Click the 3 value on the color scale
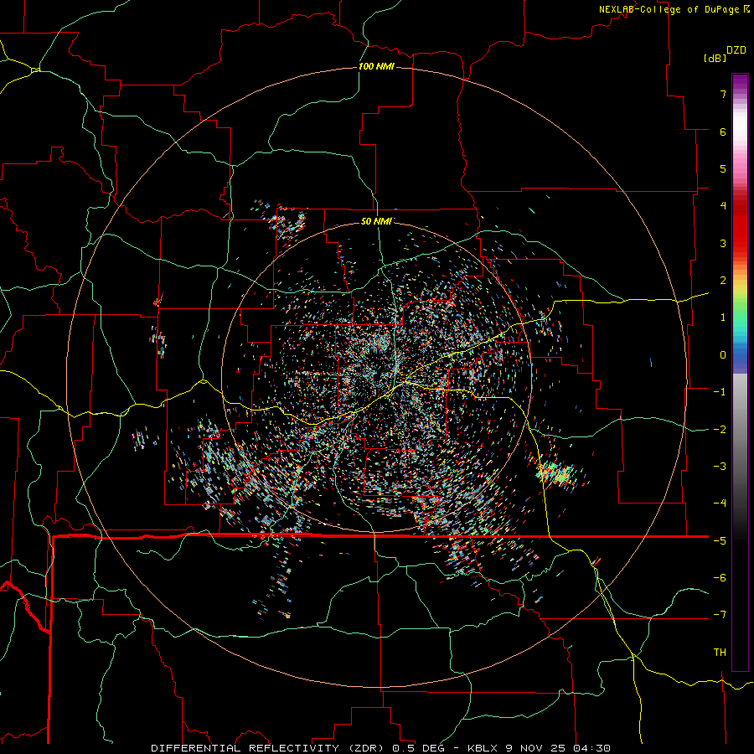This screenshot has height=754, width=754. click(723, 243)
